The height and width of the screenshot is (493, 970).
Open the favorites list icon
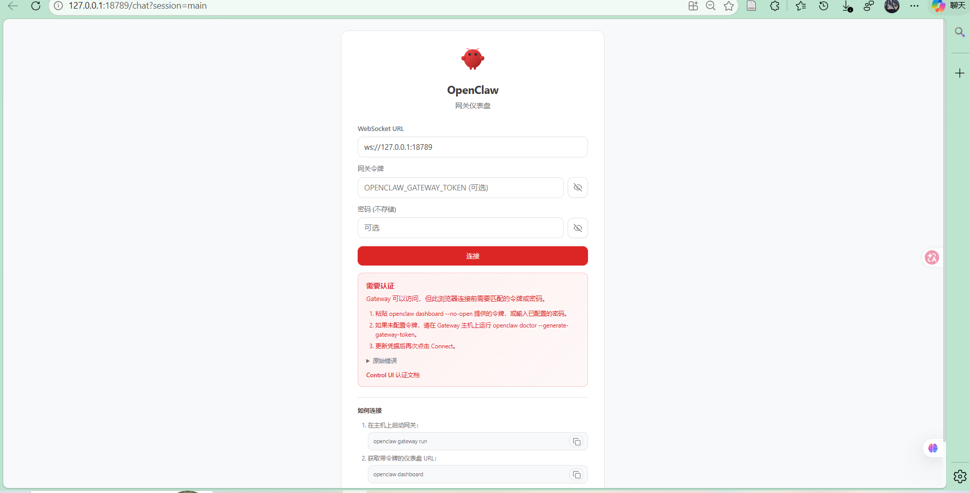point(801,6)
